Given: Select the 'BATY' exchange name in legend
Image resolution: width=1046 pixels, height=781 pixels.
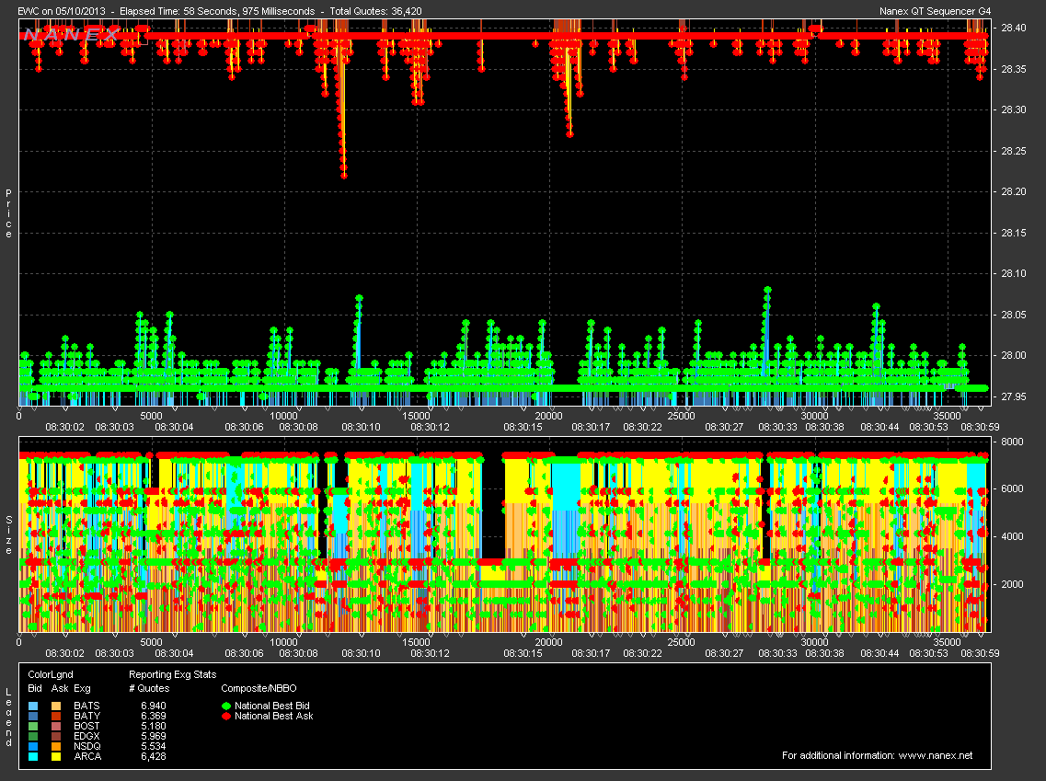Looking at the screenshot, I should tap(86, 716).
